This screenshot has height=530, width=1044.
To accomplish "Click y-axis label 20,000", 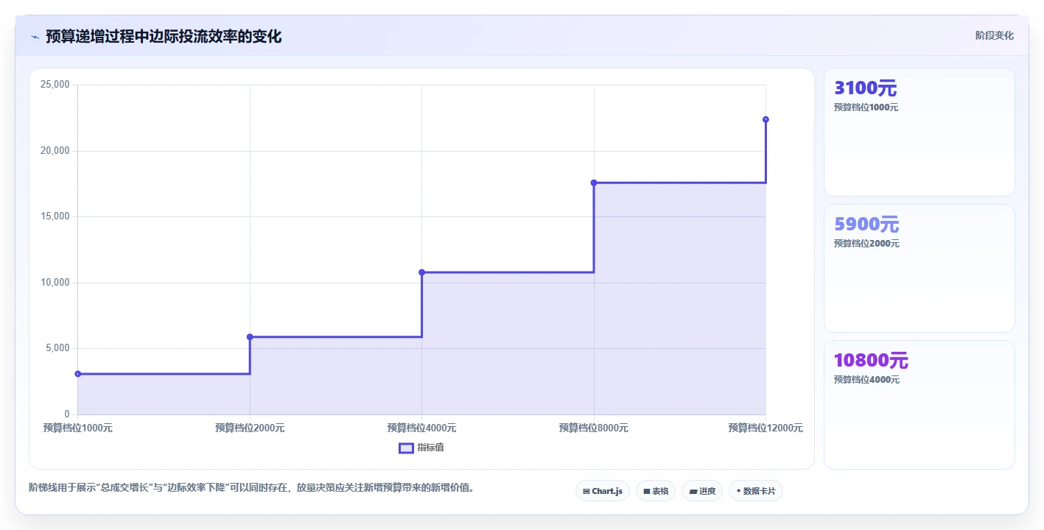I will [55, 151].
